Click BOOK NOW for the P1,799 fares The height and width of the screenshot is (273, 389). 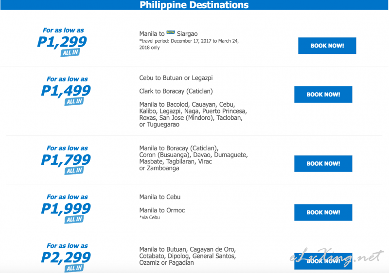[x=323, y=163]
